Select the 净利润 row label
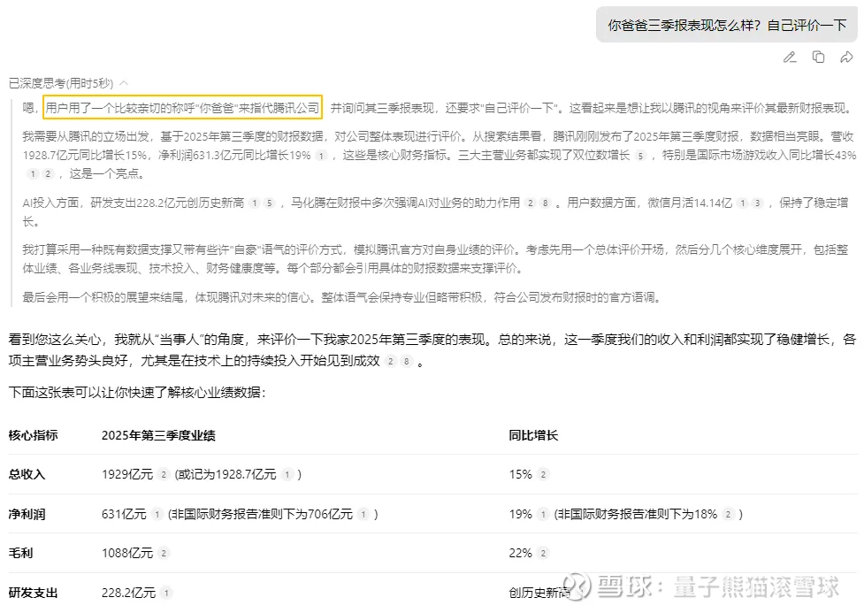Viewport: 864px width, 613px height. pos(27,515)
